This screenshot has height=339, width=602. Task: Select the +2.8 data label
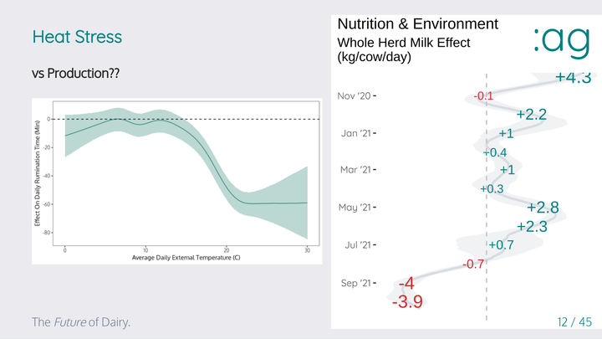[543, 207]
